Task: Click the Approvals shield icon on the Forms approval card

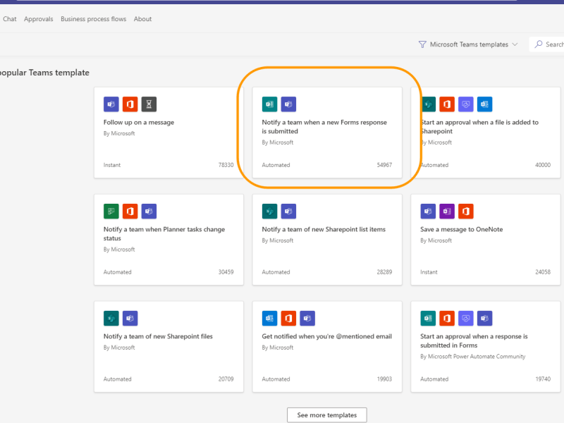Action: pos(466,318)
